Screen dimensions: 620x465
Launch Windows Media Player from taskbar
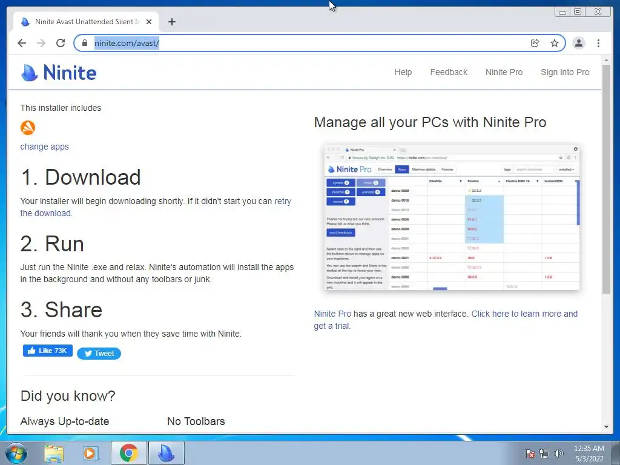click(x=90, y=453)
